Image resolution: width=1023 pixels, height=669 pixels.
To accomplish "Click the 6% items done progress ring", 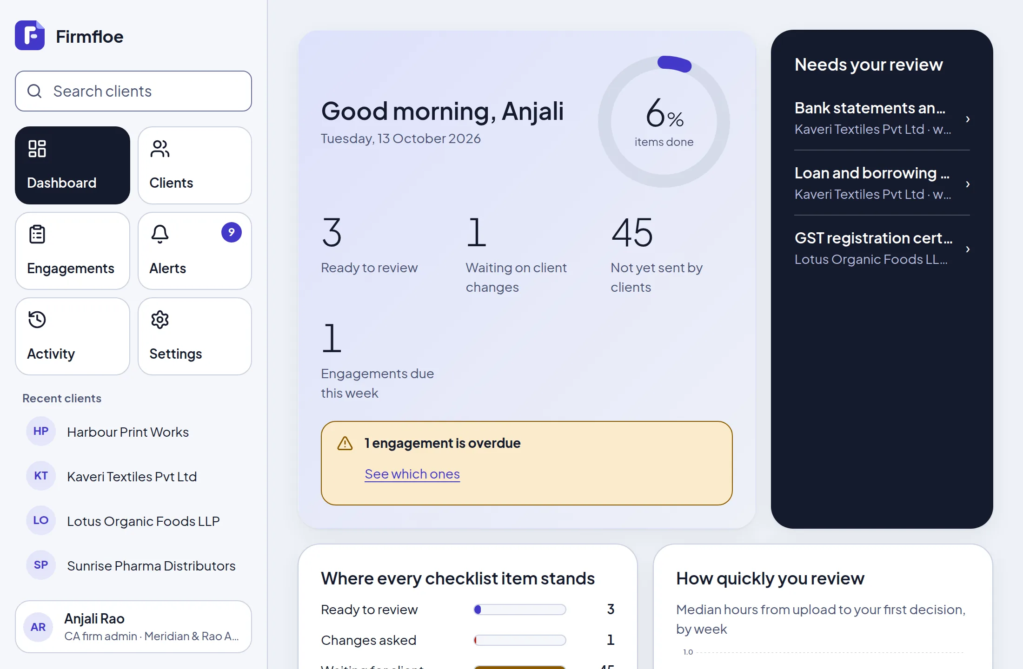I will [664, 122].
